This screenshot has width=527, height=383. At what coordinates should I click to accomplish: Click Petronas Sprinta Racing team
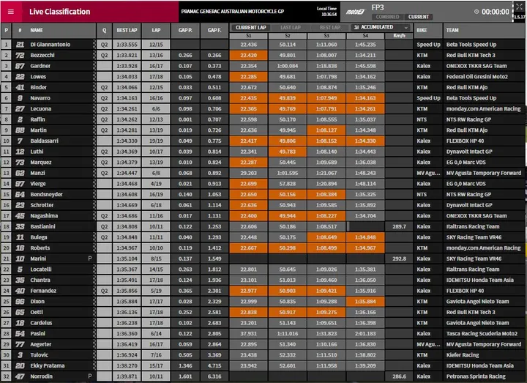pos(476,376)
